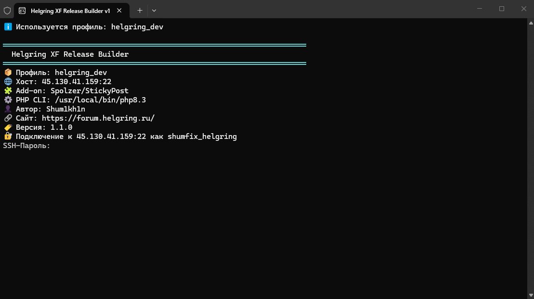Click the tag icon beside Версия
Screen dimensions: 534x299
[x=8, y=127]
